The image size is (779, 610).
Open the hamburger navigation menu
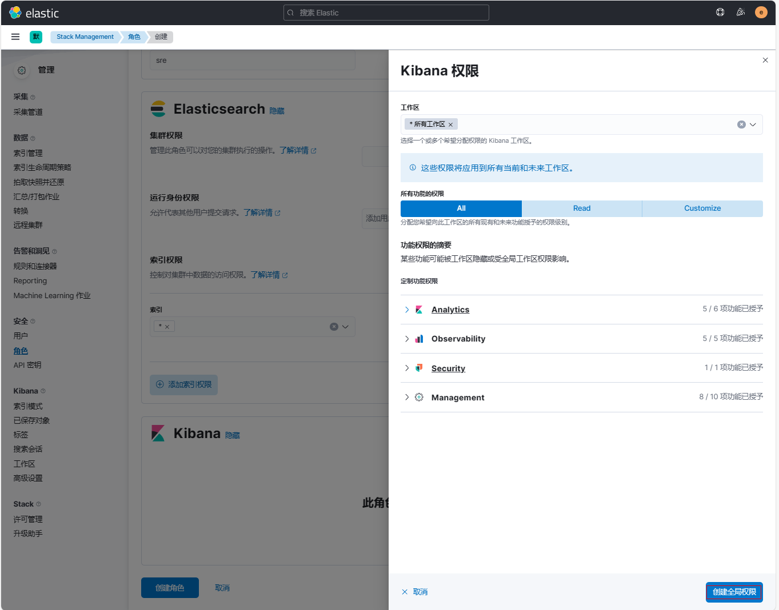[15, 37]
